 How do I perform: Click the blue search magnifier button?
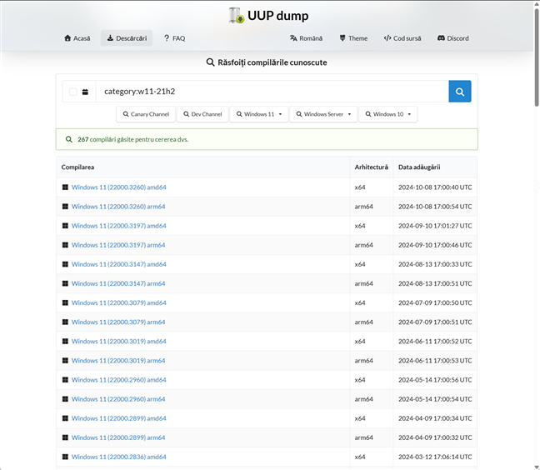pos(459,92)
